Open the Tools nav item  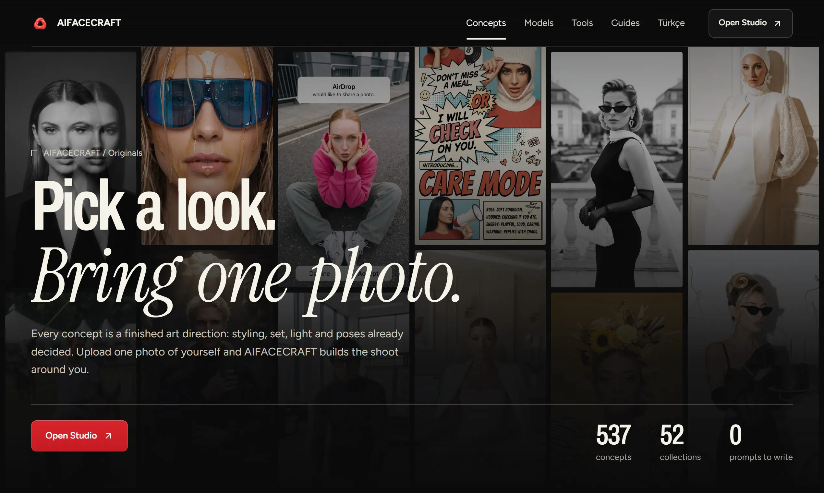(582, 23)
